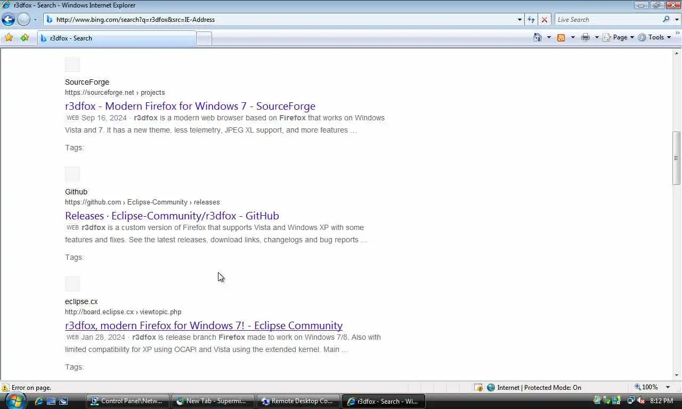Click the 8:12 PM taskbar clock
Image resolution: width=682 pixels, height=409 pixels.
click(661, 401)
